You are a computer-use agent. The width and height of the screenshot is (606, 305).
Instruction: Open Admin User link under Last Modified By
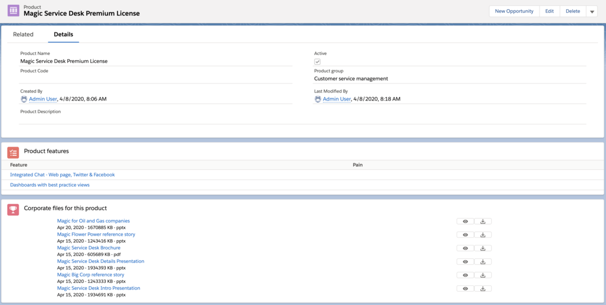(x=337, y=99)
